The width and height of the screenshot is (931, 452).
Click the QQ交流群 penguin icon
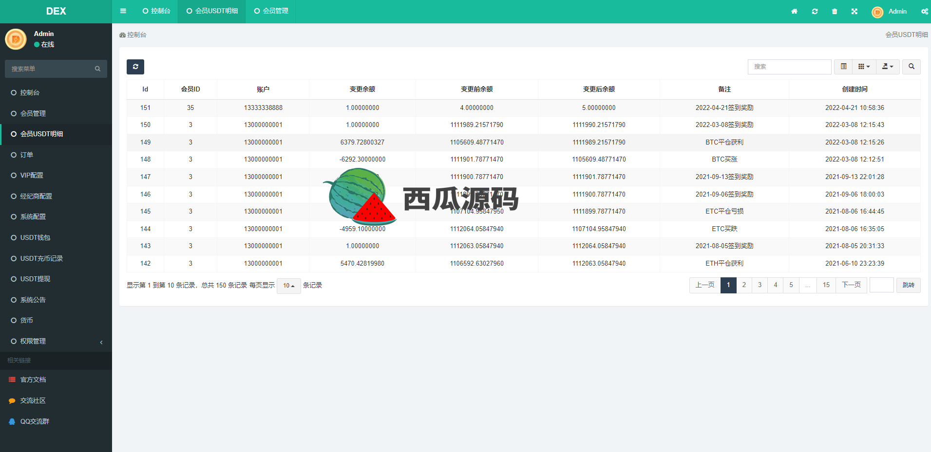click(x=12, y=421)
